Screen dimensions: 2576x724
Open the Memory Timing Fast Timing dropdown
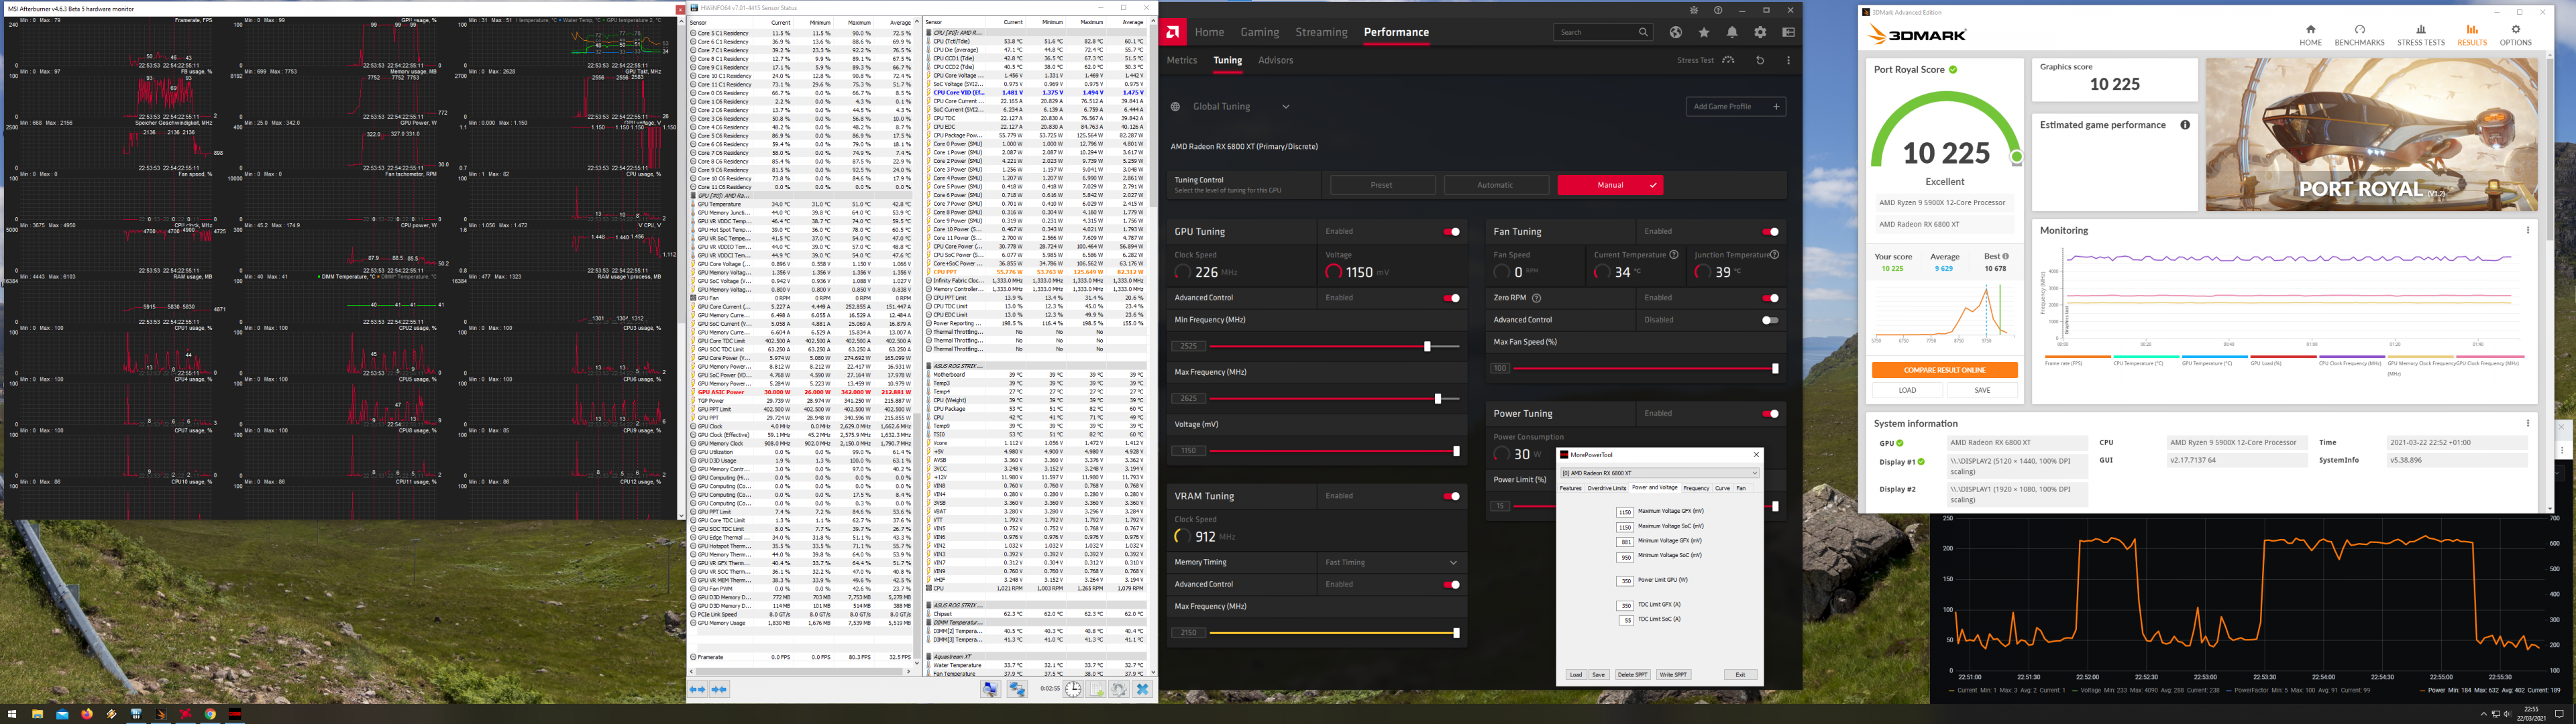(1390, 562)
